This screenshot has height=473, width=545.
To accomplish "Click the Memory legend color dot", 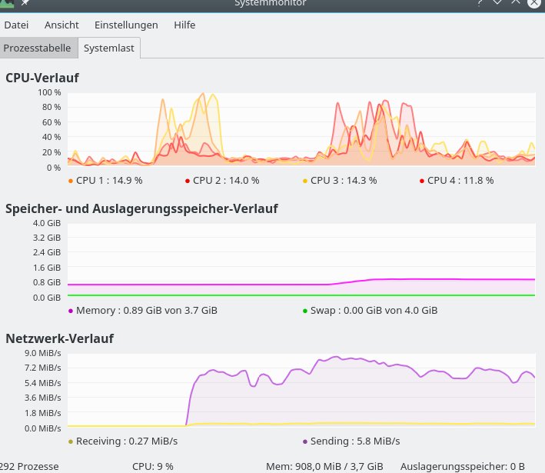I will (x=71, y=311).
